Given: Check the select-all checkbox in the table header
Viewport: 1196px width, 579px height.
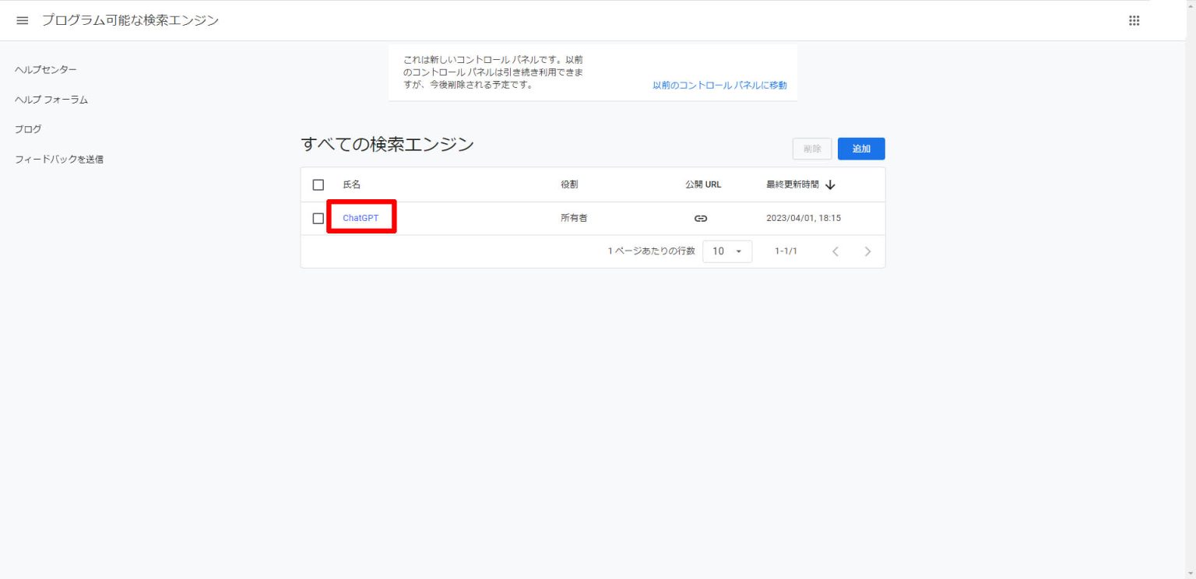Looking at the screenshot, I should (318, 184).
